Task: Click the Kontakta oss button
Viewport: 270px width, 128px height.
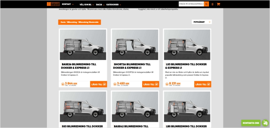Action: pyautogui.click(x=251, y=123)
